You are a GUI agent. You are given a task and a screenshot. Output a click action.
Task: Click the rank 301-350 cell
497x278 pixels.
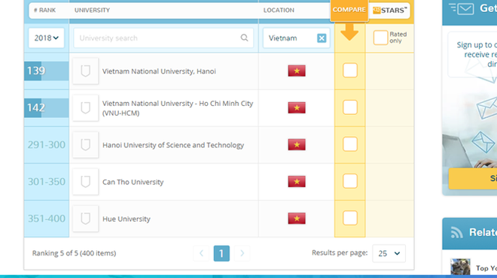click(46, 182)
